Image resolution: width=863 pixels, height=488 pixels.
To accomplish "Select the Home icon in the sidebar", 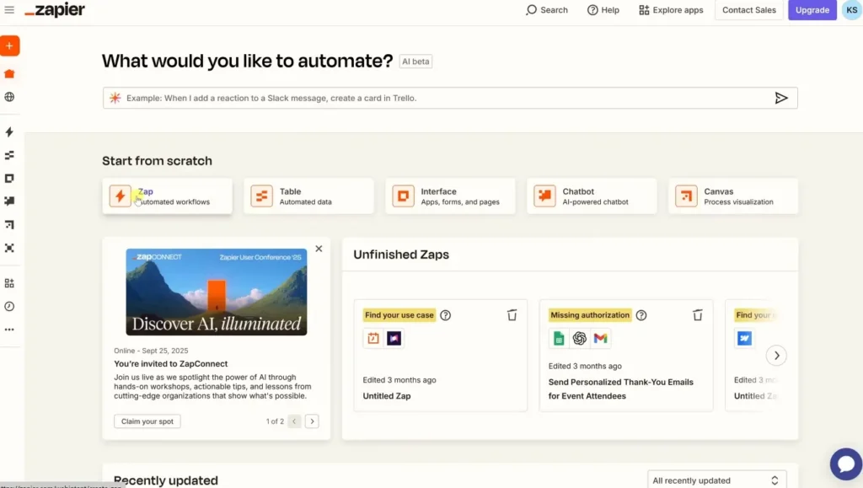I will (10, 73).
